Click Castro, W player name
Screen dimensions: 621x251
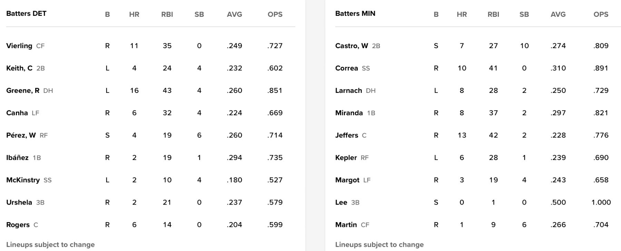pyautogui.click(x=352, y=46)
